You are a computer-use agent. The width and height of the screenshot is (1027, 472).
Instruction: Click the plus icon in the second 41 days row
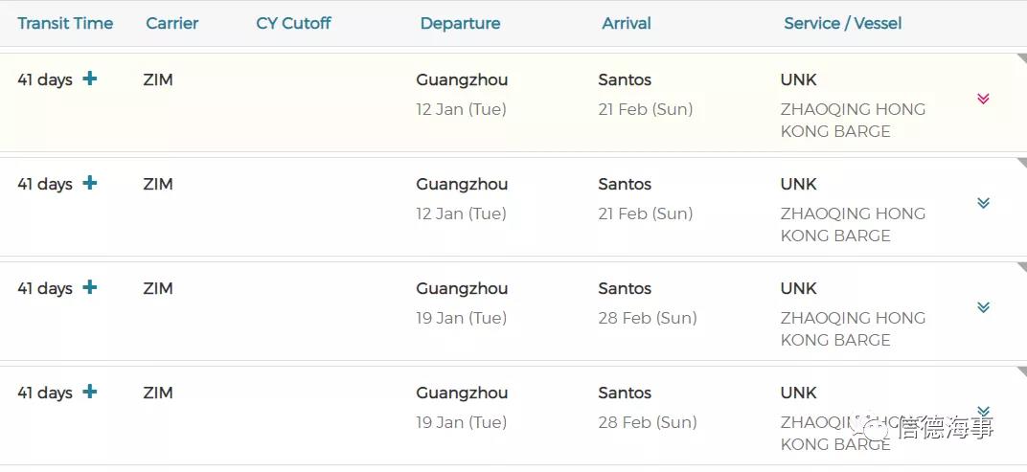[x=89, y=183]
